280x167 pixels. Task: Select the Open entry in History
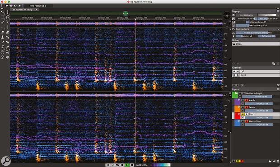[256, 44]
